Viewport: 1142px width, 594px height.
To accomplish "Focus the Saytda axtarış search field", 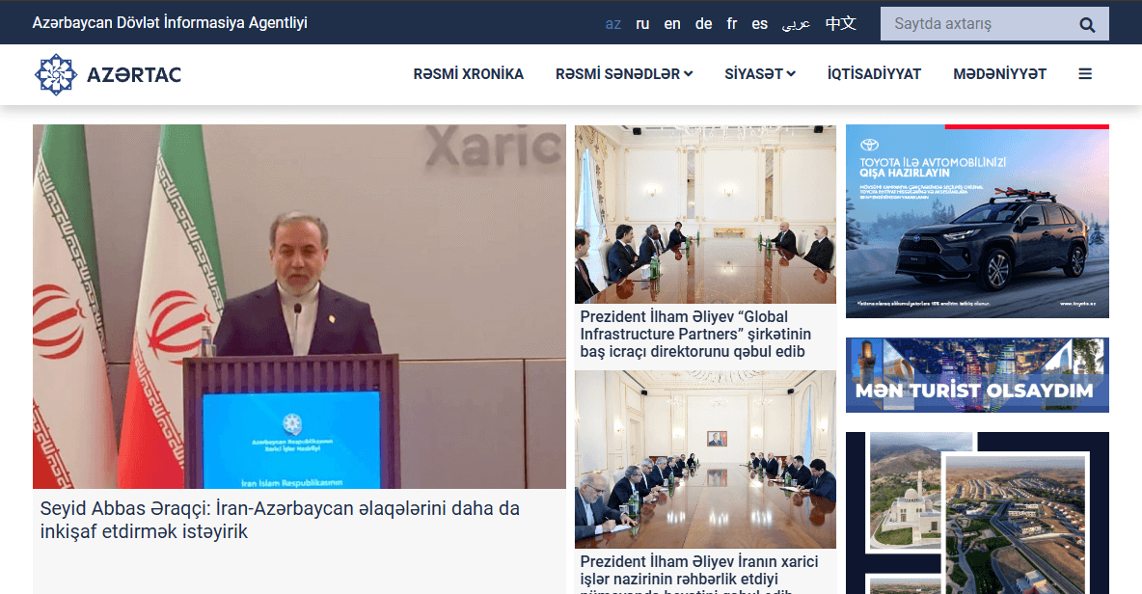I will [979, 24].
